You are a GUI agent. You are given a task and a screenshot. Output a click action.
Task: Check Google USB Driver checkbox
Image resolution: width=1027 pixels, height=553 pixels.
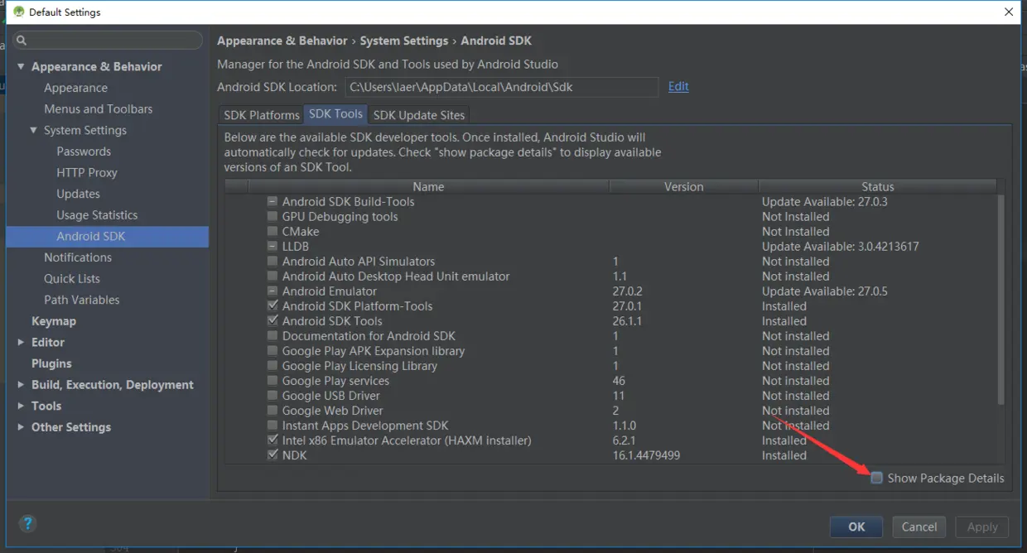[272, 396]
